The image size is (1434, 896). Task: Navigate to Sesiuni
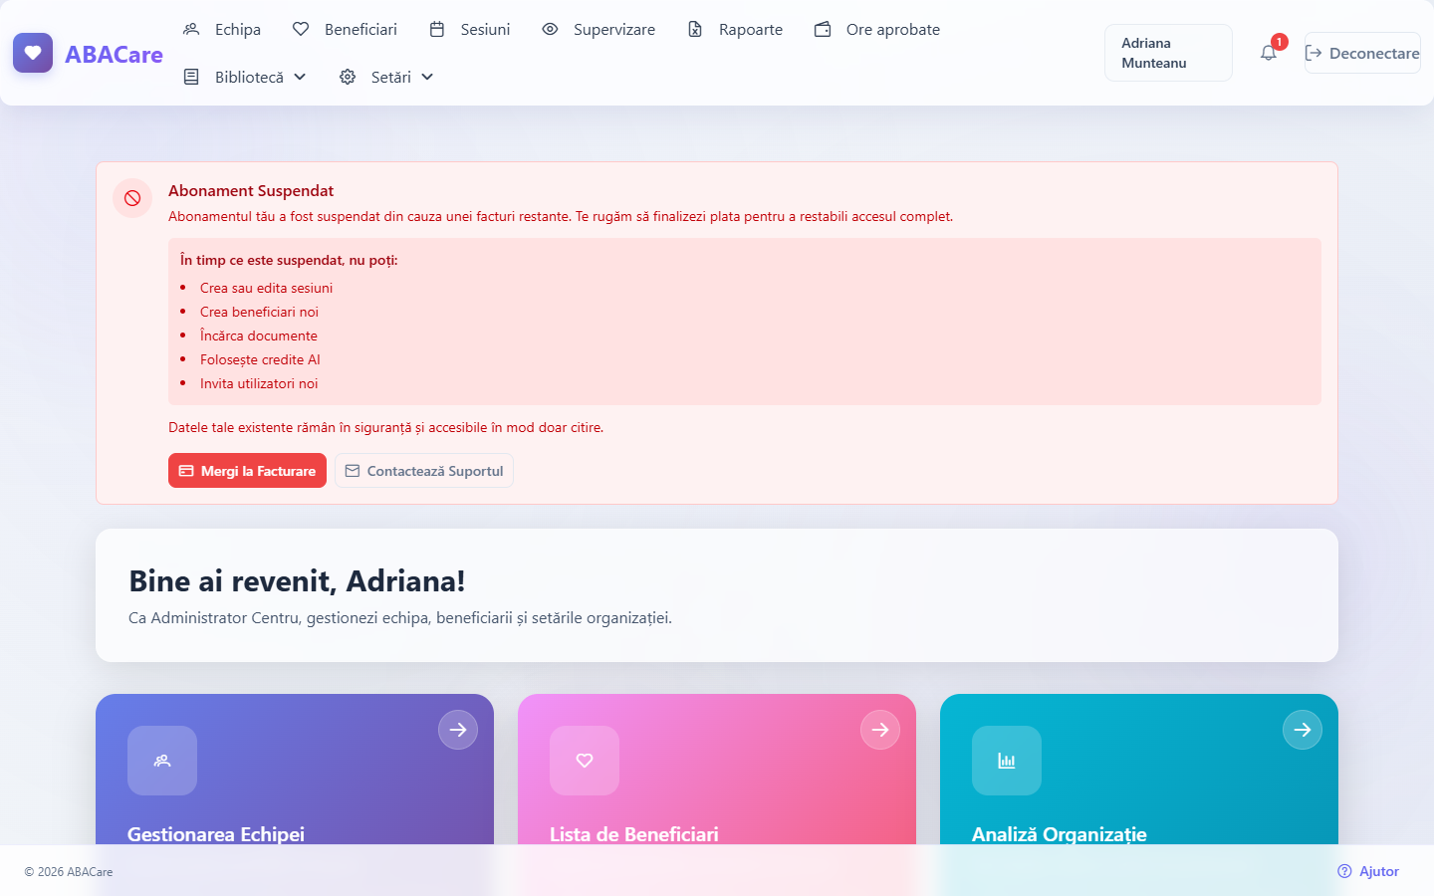470,29
